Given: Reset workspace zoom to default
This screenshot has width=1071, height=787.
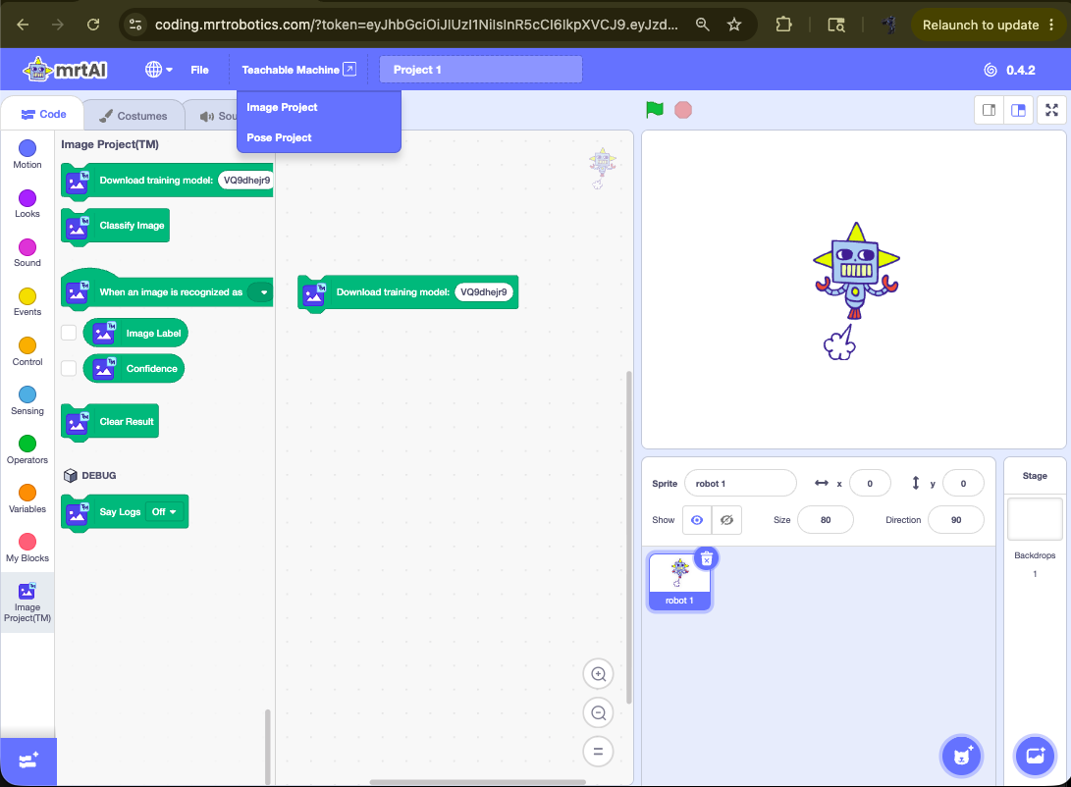Looking at the screenshot, I should click(599, 752).
